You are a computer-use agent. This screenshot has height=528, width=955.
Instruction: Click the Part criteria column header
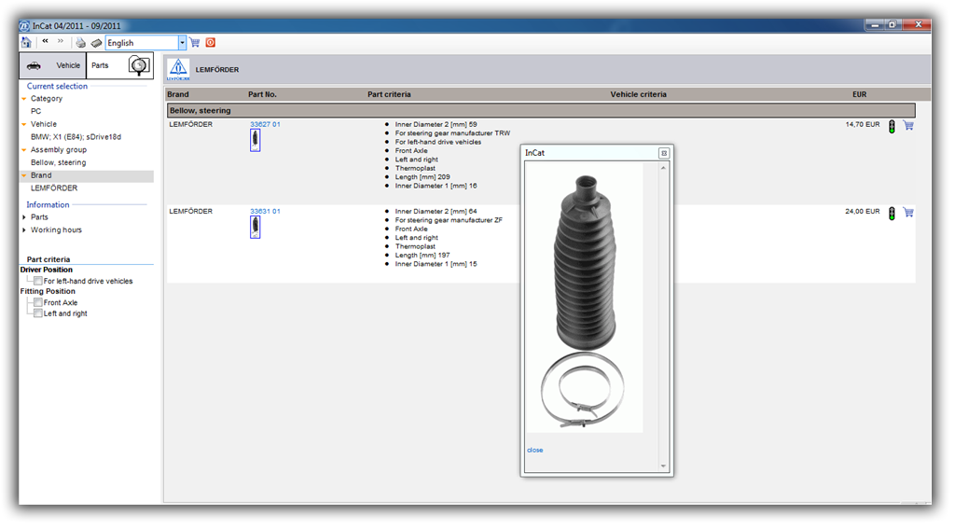pyautogui.click(x=389, y=94)
